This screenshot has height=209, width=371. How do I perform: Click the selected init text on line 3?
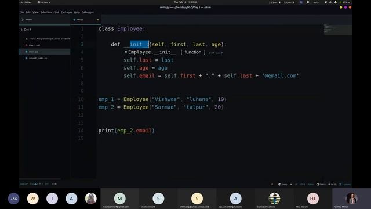coord(139,44)
